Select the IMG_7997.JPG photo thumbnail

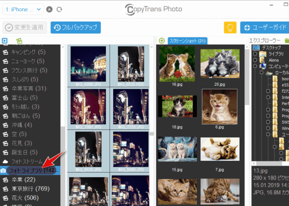tap(88, 107)
